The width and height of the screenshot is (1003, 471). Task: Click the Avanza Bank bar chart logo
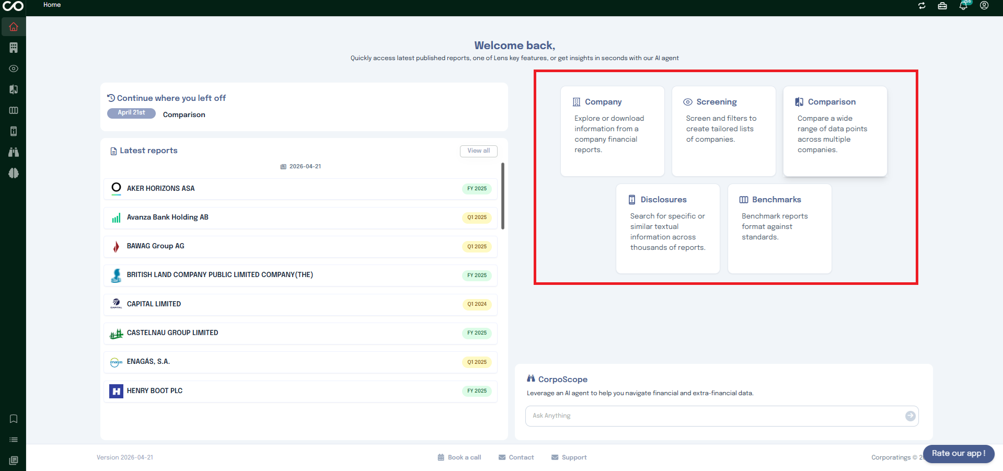pyautogui.click(x=116, y=217)
